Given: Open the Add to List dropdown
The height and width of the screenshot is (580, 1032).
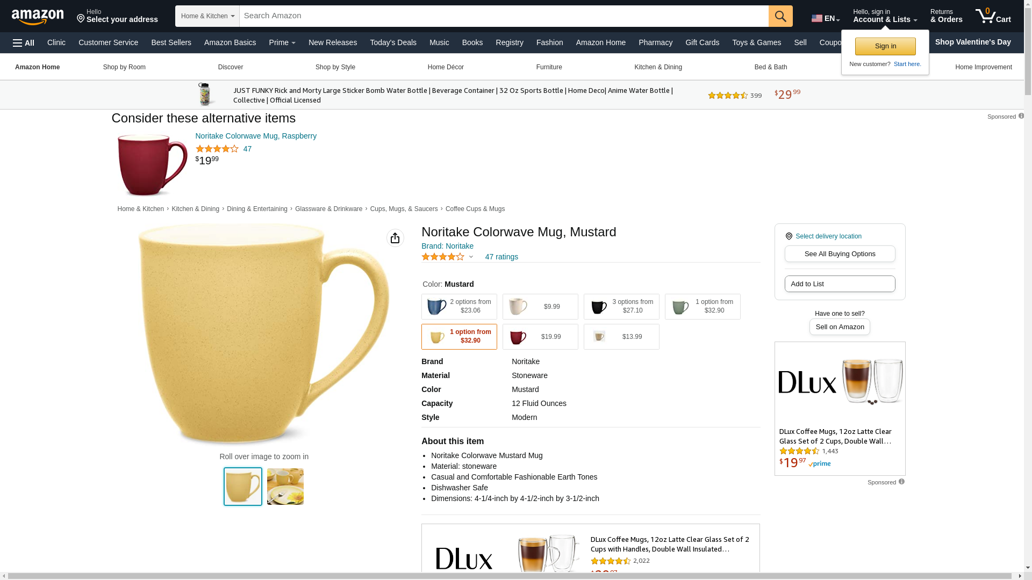Looking at the screenshot, I should (x=840, y=284).
